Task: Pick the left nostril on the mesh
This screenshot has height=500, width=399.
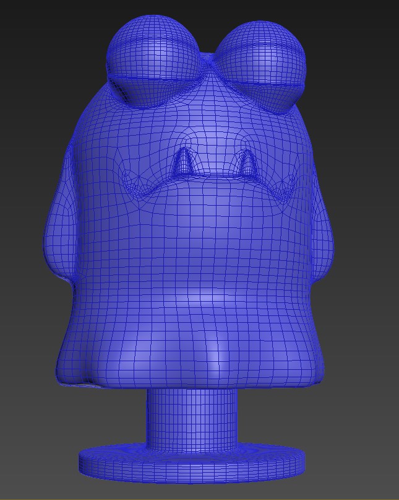Action: point(184,162)
